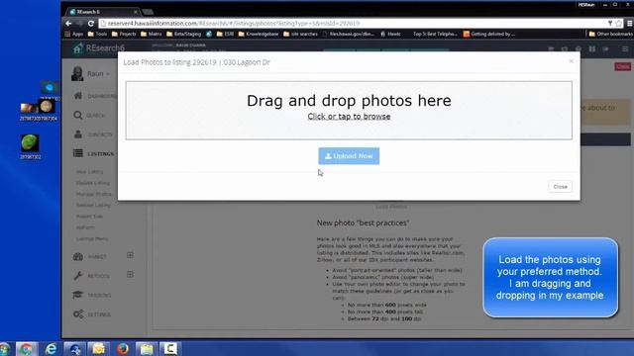Viewport: 634px width, 356px height.
Task: Reload the page with the refresh icon
Action: coord(91,24)
